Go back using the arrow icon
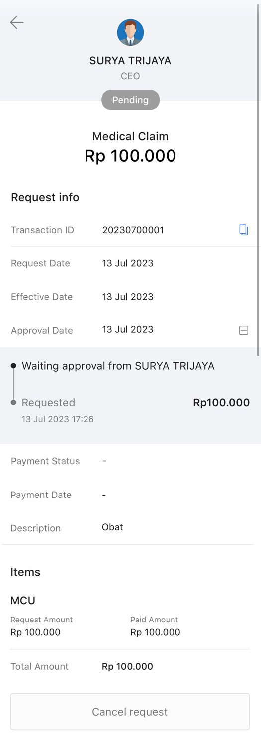This screenshot has height=745, width=261. 17,22
